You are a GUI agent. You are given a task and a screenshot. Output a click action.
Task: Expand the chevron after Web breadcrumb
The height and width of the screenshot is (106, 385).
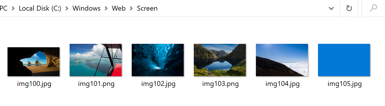pyautogui.click(x=131, y=9)
